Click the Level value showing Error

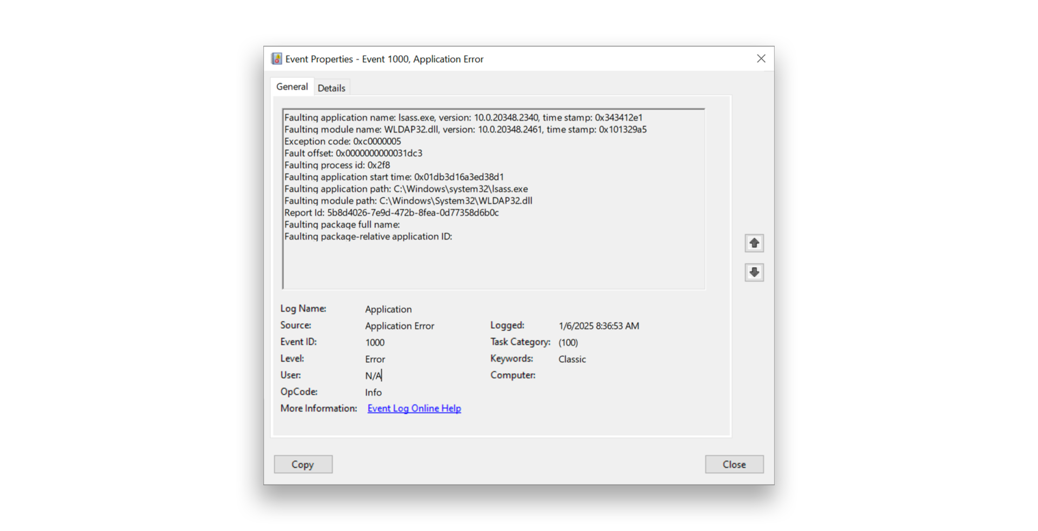click(x=375, y=359)
